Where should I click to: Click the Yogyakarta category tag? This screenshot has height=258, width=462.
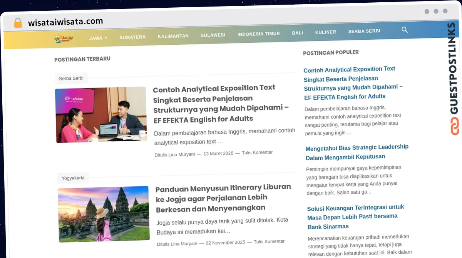(x=73, y=178)
